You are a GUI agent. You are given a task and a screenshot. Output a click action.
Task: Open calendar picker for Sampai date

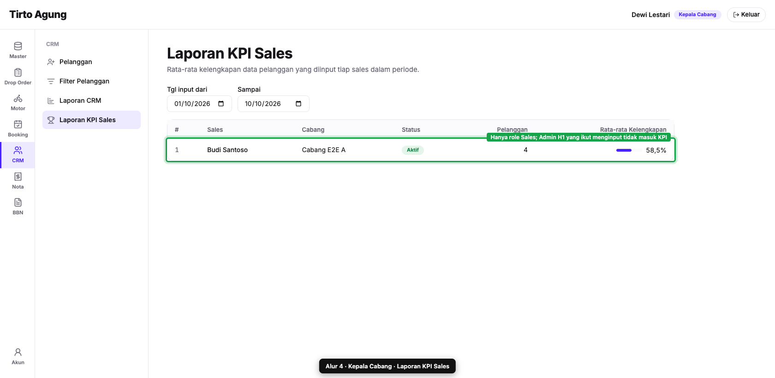[298, 104]
